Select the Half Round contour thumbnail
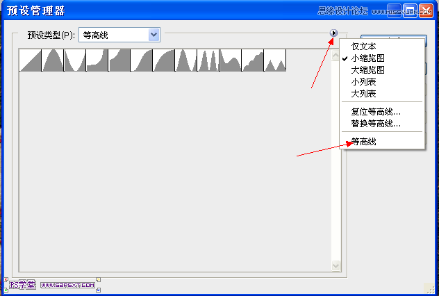This screenshot has width=439, height=296. coord(163,60)
